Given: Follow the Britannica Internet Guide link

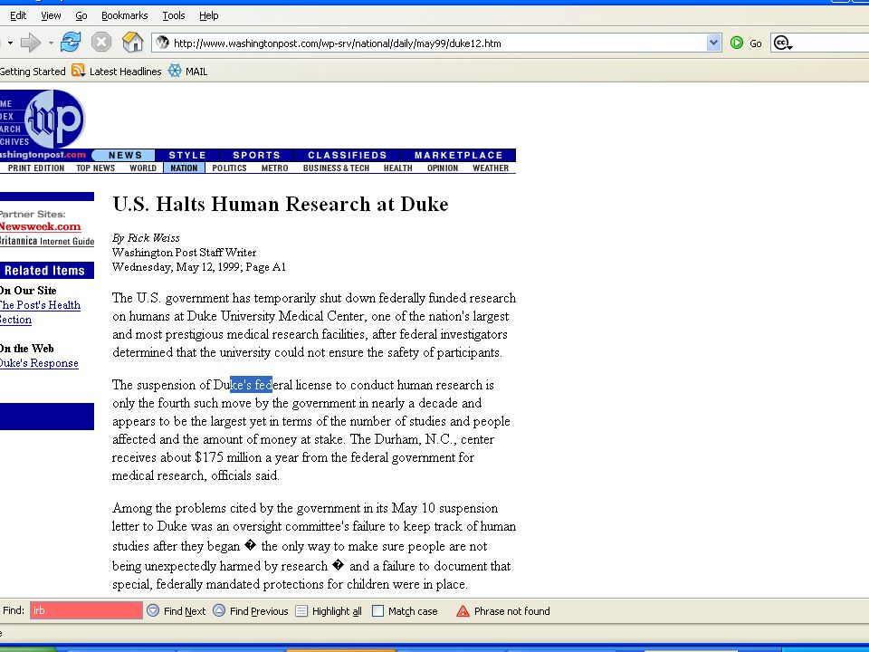Looking at the screenshot, I should [46, 241].
